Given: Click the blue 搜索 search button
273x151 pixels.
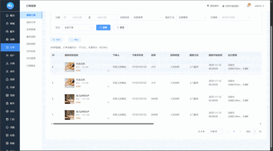Looking at the screenshot, I should coord(103,28).
